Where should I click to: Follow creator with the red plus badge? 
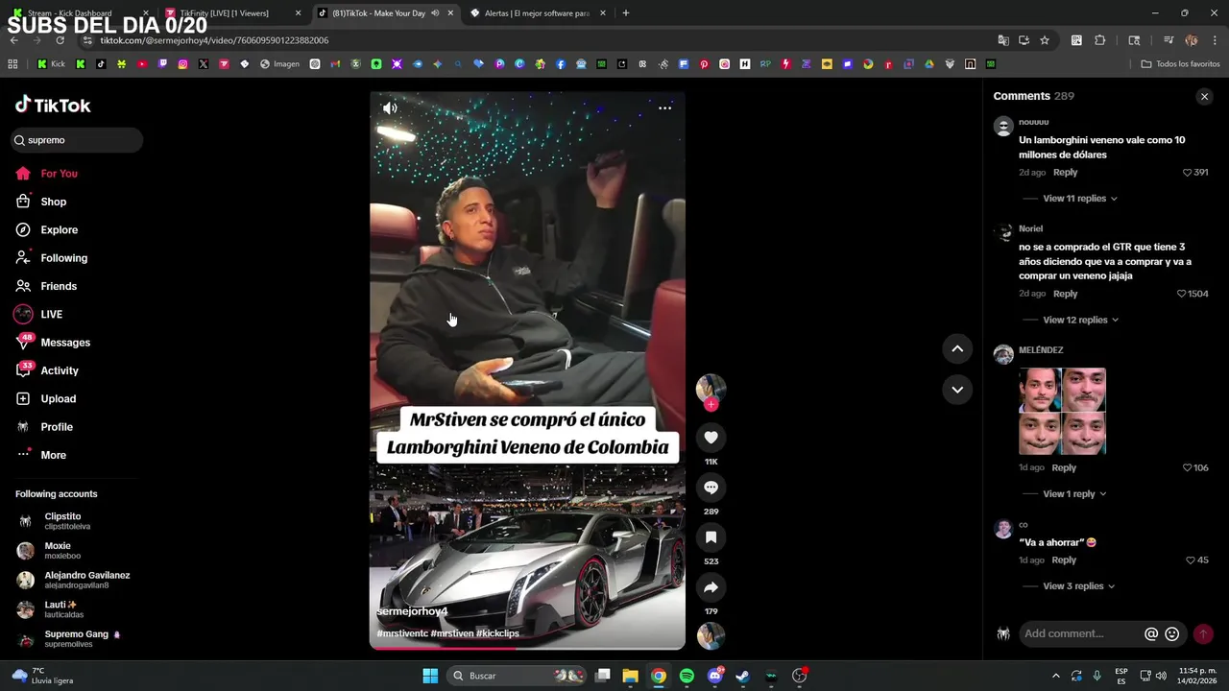click(x=711, y=405)
